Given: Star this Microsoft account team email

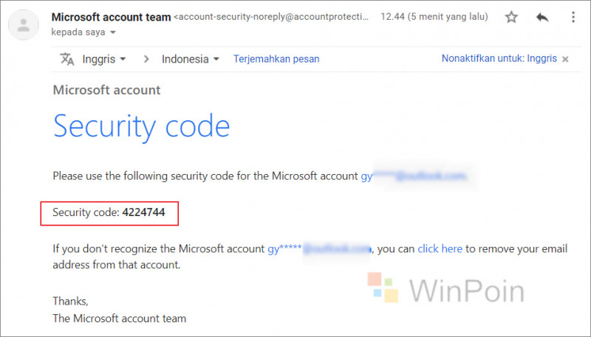Looking at the screenshot, I should point(511,17).
